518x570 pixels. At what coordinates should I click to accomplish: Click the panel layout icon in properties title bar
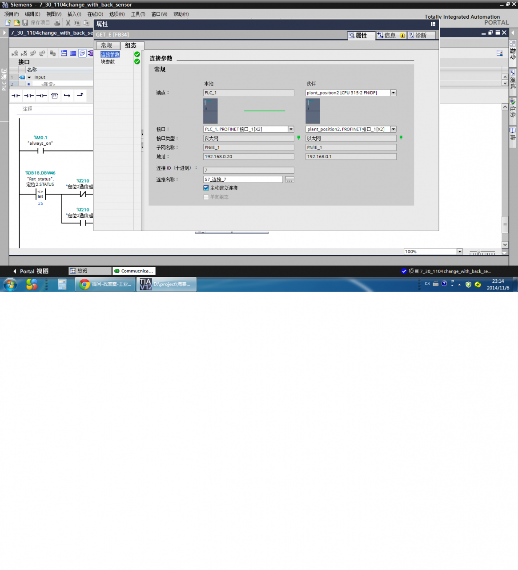(x=433, y=24)
